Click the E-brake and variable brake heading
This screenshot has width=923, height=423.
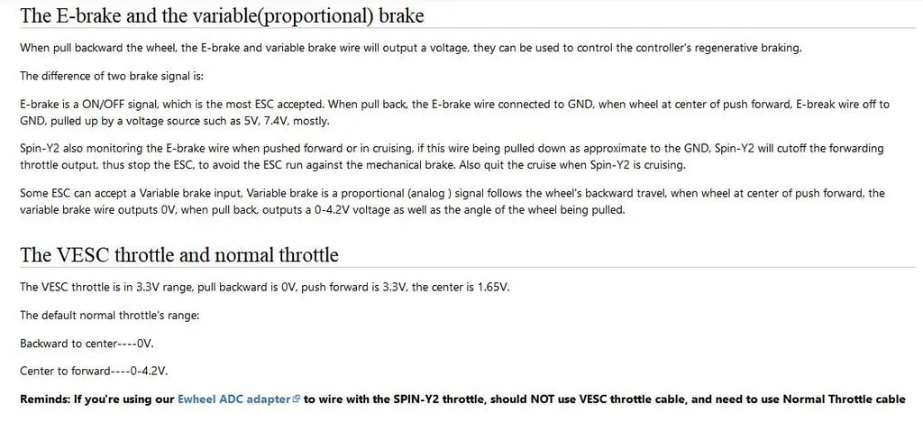tap(222, 15)
